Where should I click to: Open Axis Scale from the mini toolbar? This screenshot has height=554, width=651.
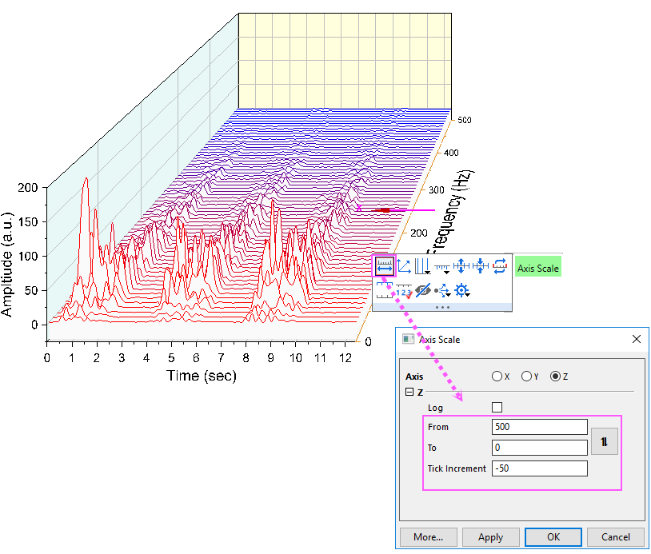(x=385, y=266)
